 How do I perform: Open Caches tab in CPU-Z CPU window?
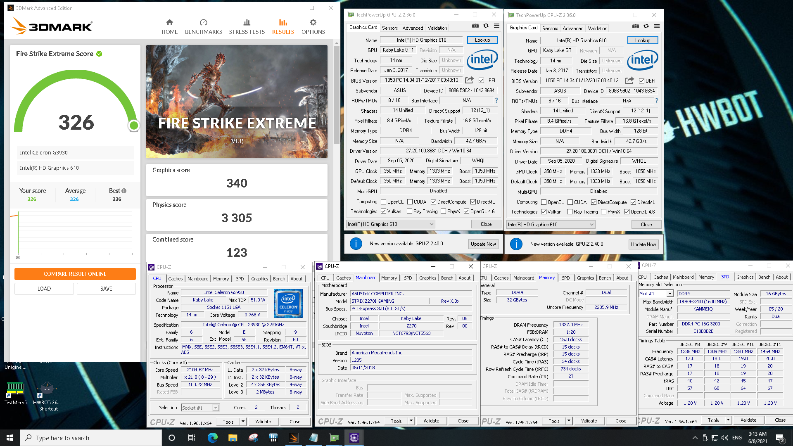point(175,279)
